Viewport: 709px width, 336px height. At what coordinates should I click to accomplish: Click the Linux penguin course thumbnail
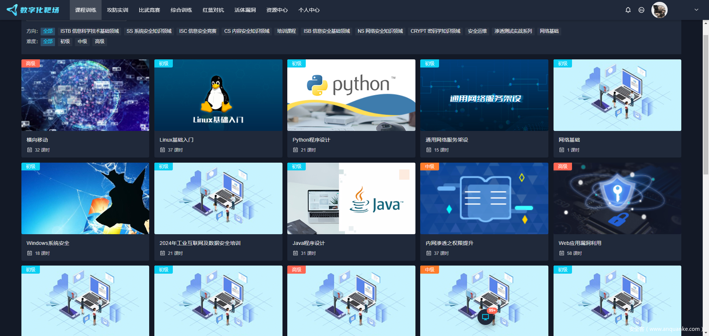click(x=218, y=95)
